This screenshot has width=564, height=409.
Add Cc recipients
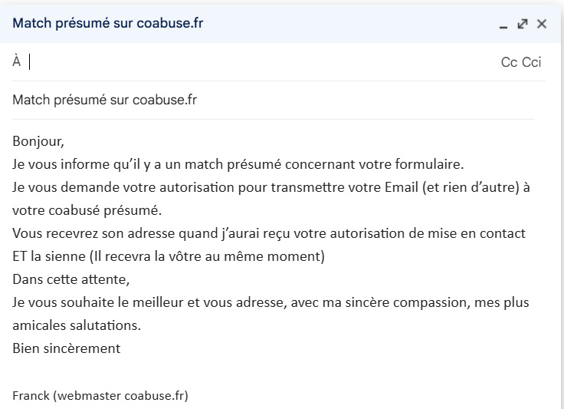pos(509,62)
